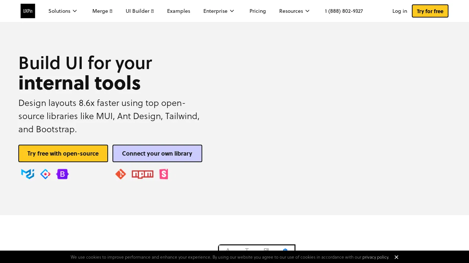
Task: Dismiss the cookie notice with X
Action: [x=396, y=257]
